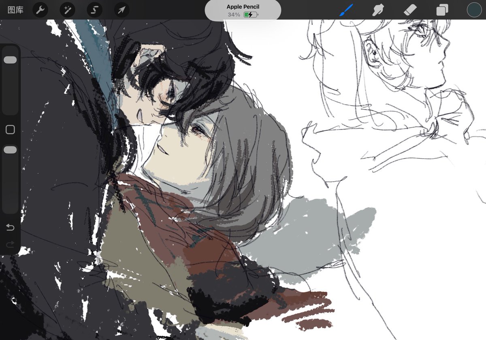Activate the Transform arrow tool

coord(122,10)
